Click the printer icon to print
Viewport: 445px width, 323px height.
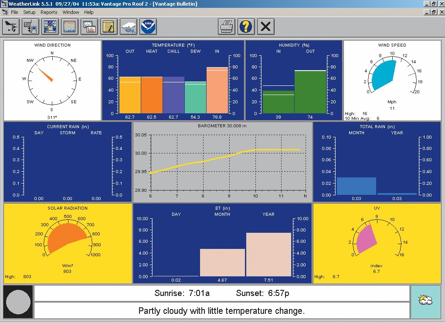click(x=227, y=27)
